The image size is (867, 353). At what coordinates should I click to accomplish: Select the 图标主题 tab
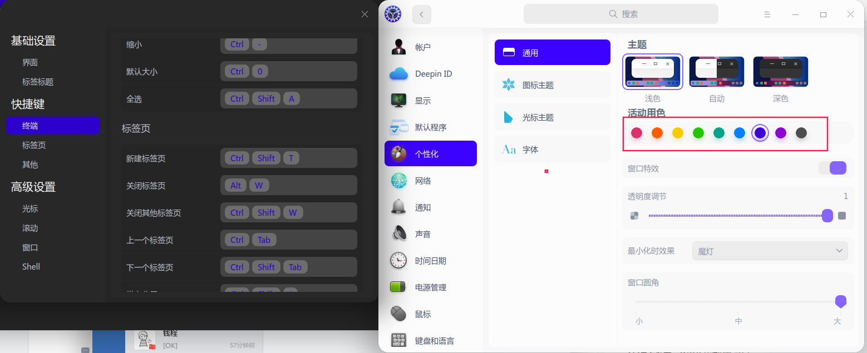553,85
